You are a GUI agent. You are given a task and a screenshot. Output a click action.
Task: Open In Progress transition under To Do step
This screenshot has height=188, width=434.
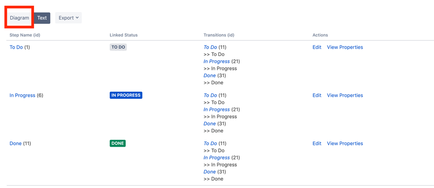tap(216, 62)
